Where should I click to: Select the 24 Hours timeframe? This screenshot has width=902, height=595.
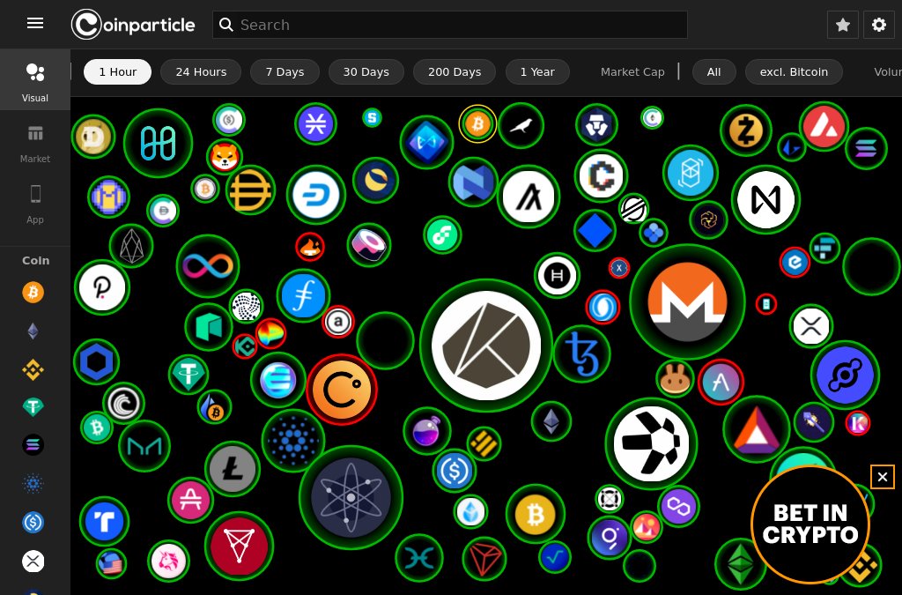(x=201, y=72)
